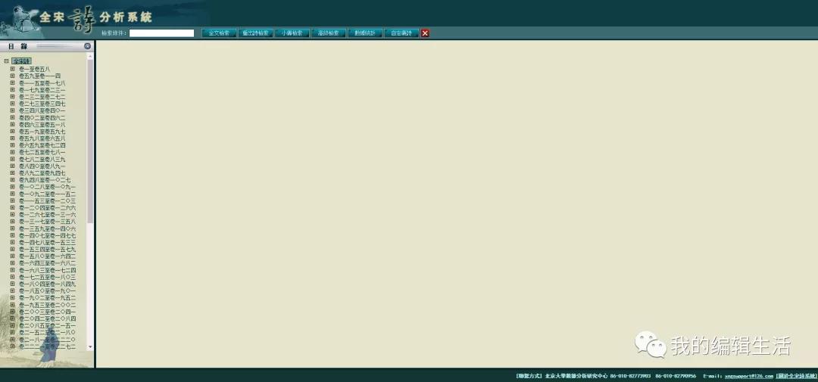
Task: Focus the 檢索條件 search input field
Action: click(x=162, y=33)
